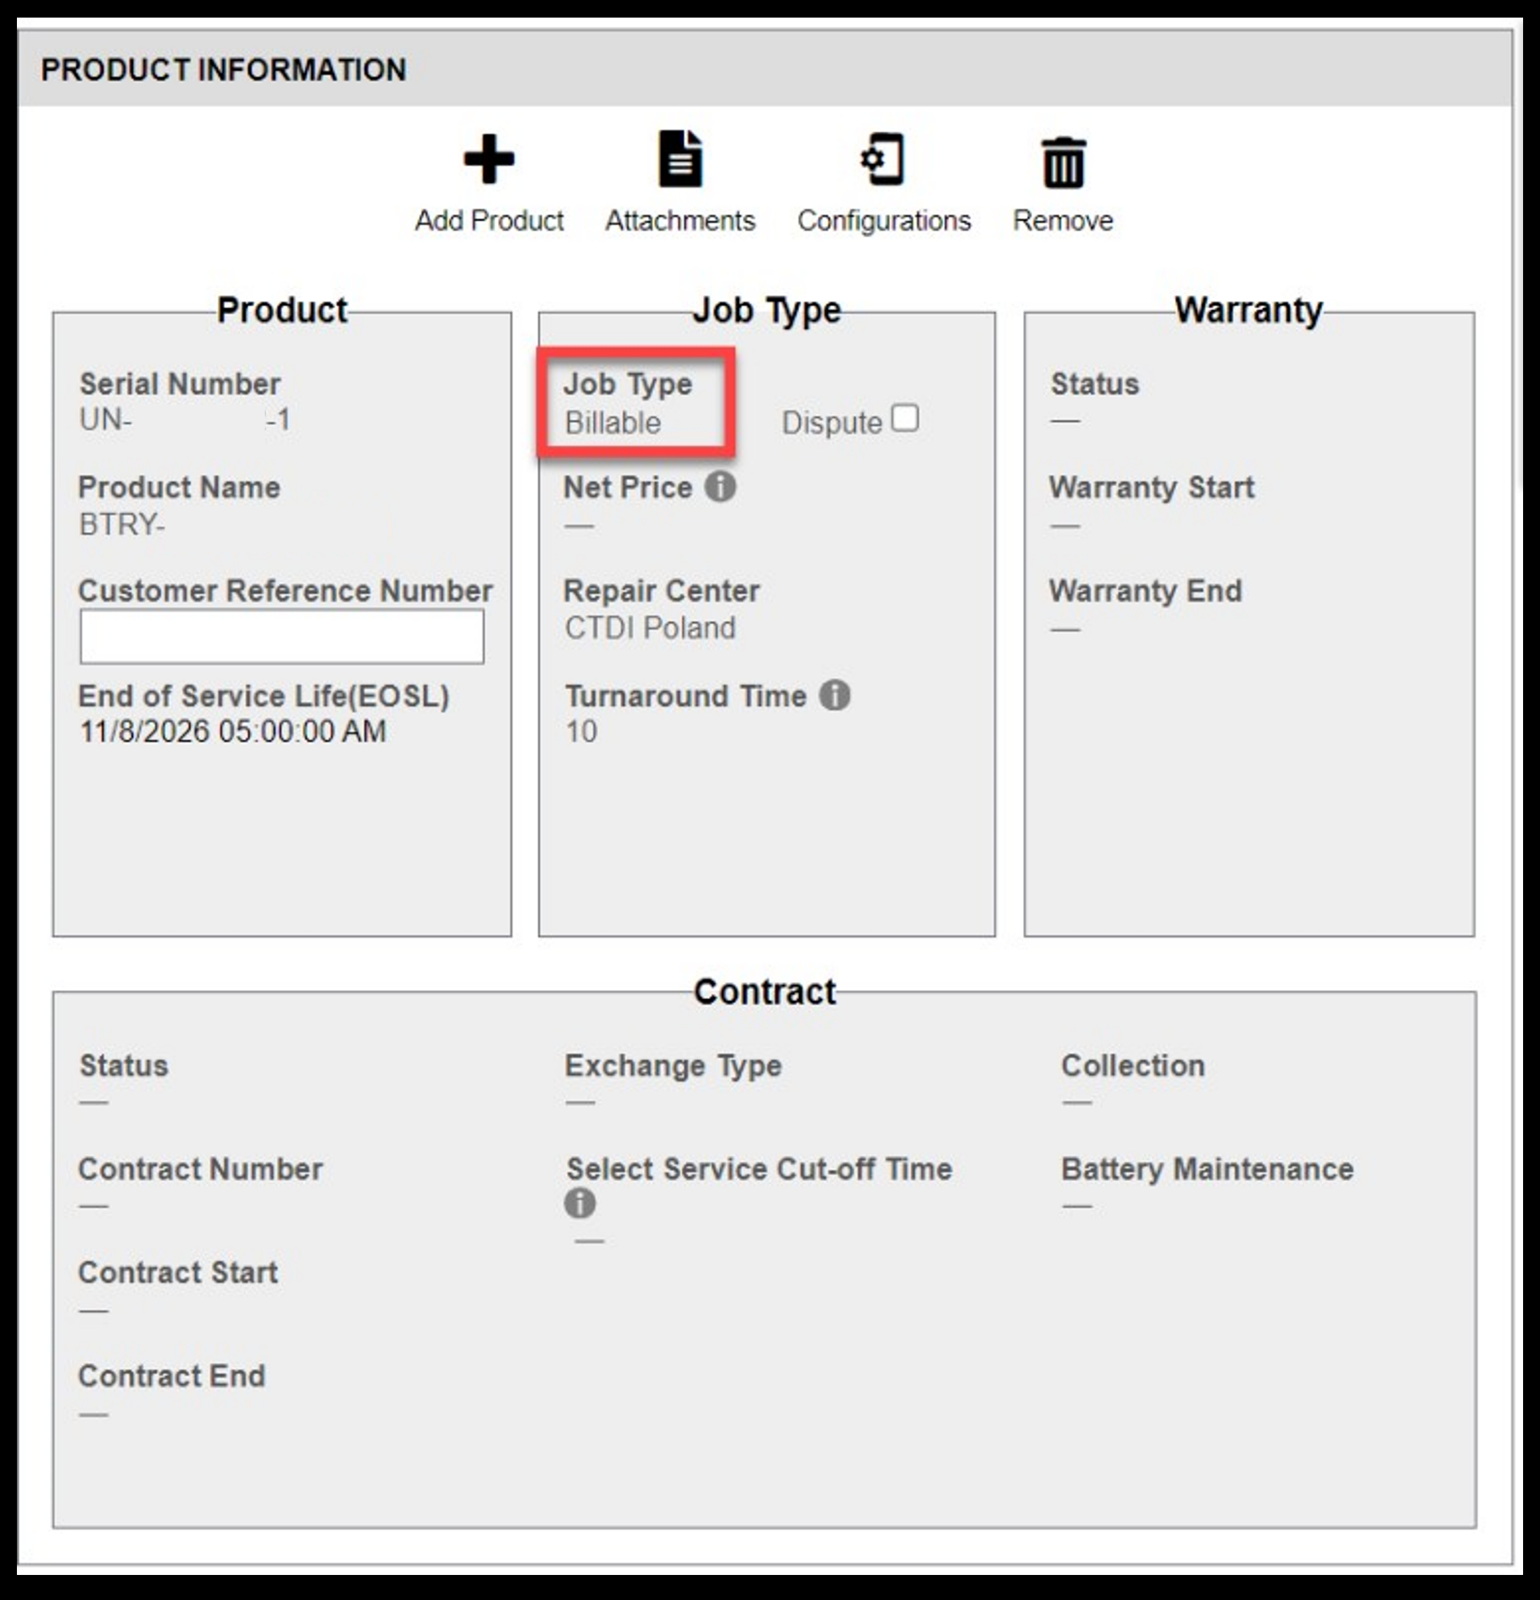This screenshot has height=1600, width=1540.
Task: Click the Select Service Cut-off Time info icon
Action: [x=579, y=1203]
